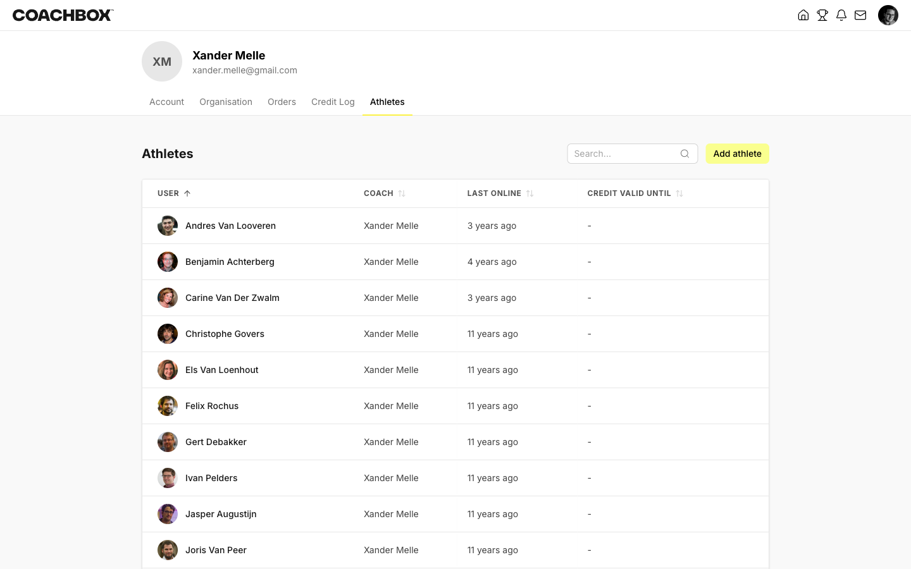Screen dimensions: 911x569
Task: Click the COACH column header label
Action: point(378,193)
